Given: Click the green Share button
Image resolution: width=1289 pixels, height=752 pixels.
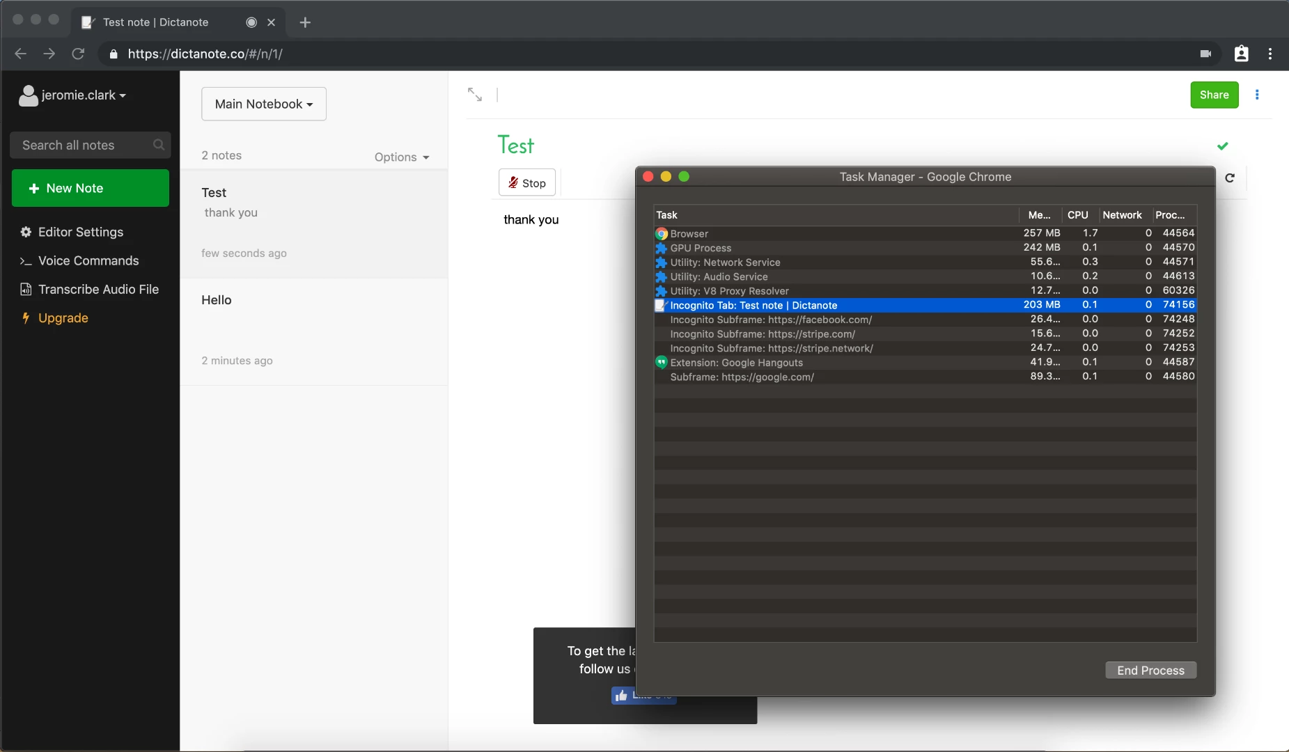Looking at the screenshot, I should pos(1214,95).
